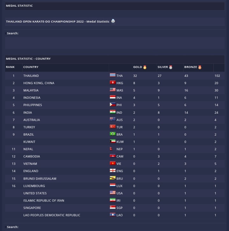
Task: Click the Hong Kong flag icon
Action: pyautogui.click(x=113, y=83)
